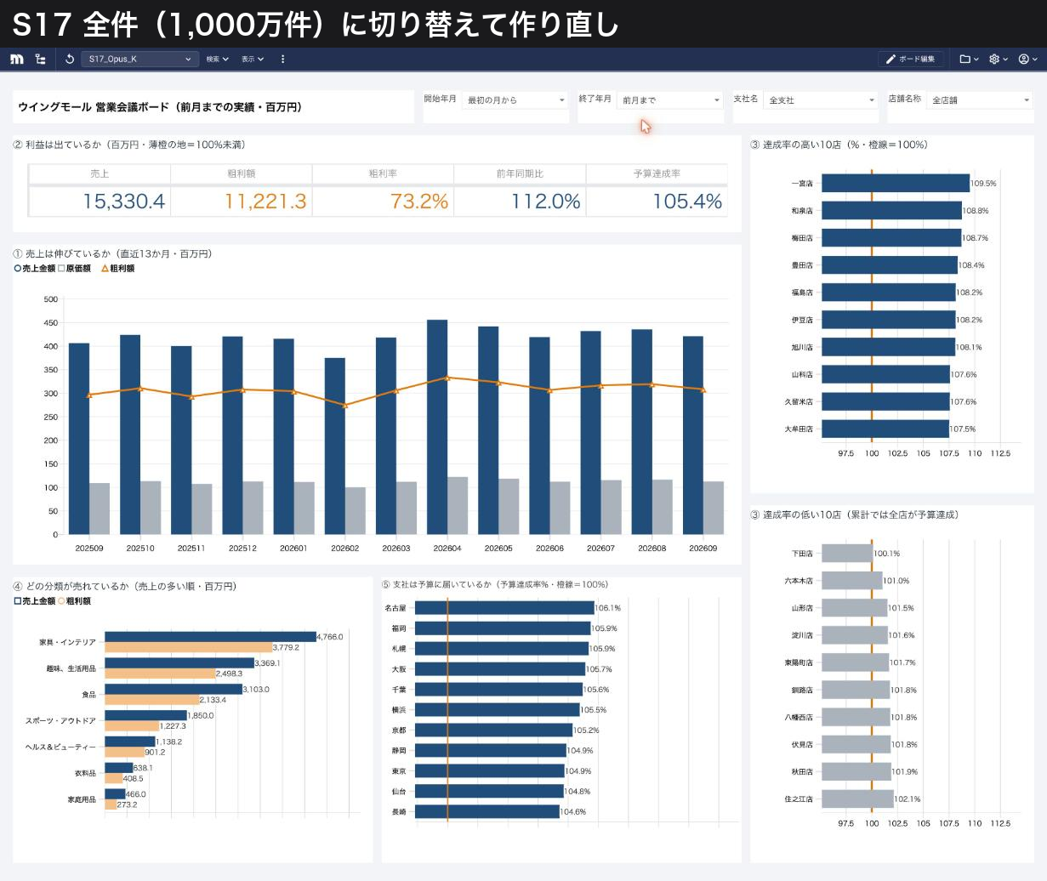This screenshot has width=1047, height=881.
Task: Open the settings gear menu
Action: [998, 59]
